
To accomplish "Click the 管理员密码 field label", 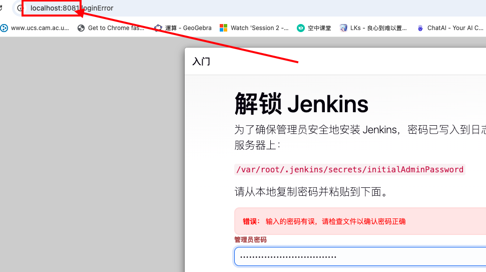I will pos(250,240).
